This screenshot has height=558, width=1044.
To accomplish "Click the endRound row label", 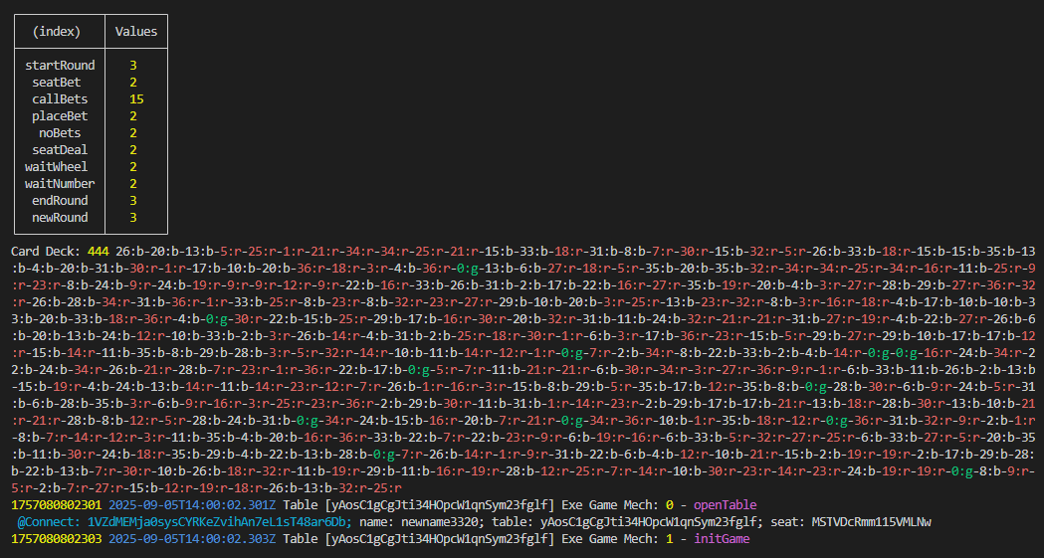I will point(60,201).
